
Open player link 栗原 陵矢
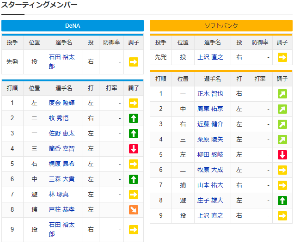(x=210, y=139)
